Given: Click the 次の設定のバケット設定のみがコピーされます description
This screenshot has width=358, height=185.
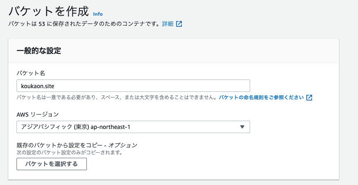Looking at the screenshot, I should pos(69,152).
